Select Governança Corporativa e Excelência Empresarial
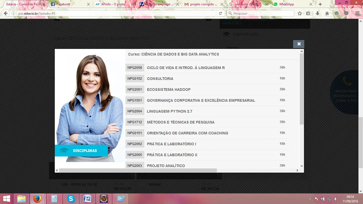Viewport: 363px width, 204px height. click(x=201, y=100)
